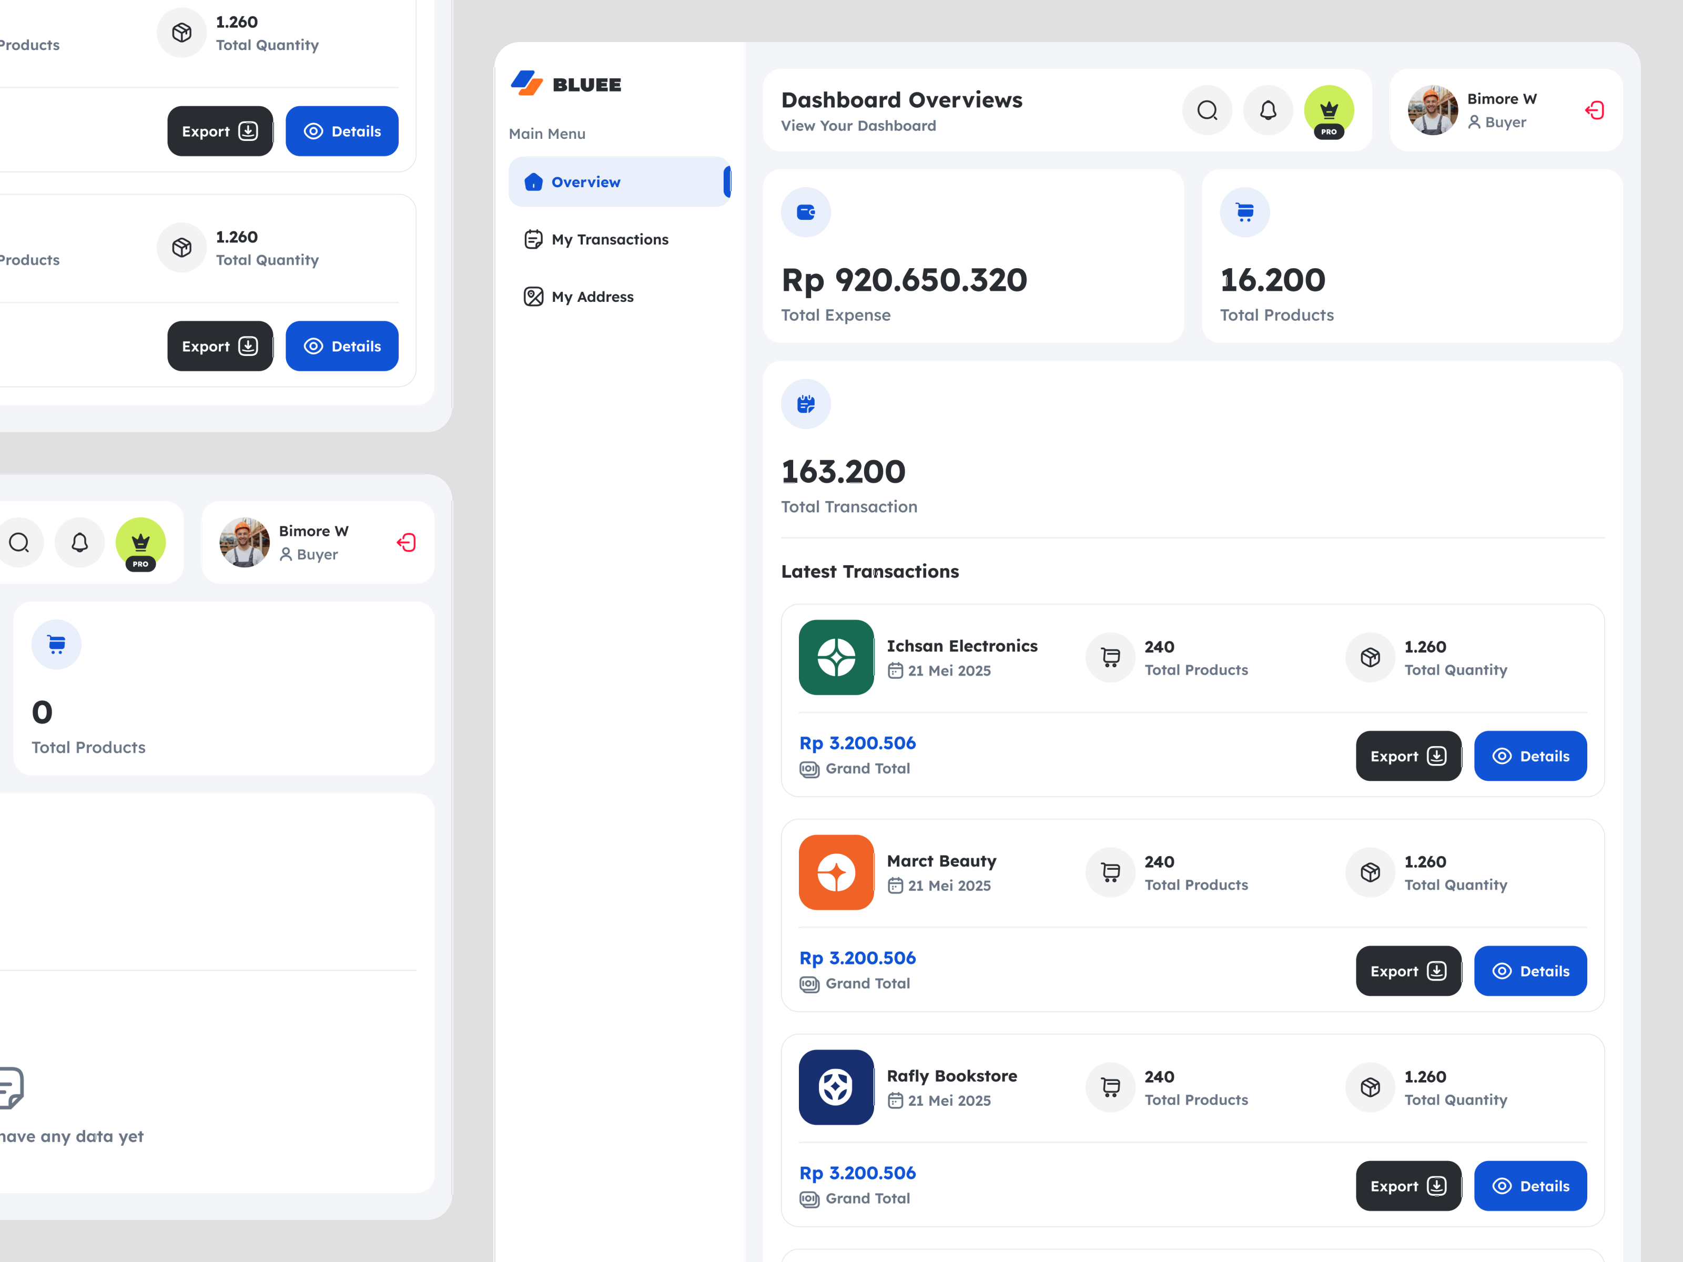This screenshot has width=1683, height=1262.
Task: Click the second Details button in upper-left panel
Action: point(342,346)
